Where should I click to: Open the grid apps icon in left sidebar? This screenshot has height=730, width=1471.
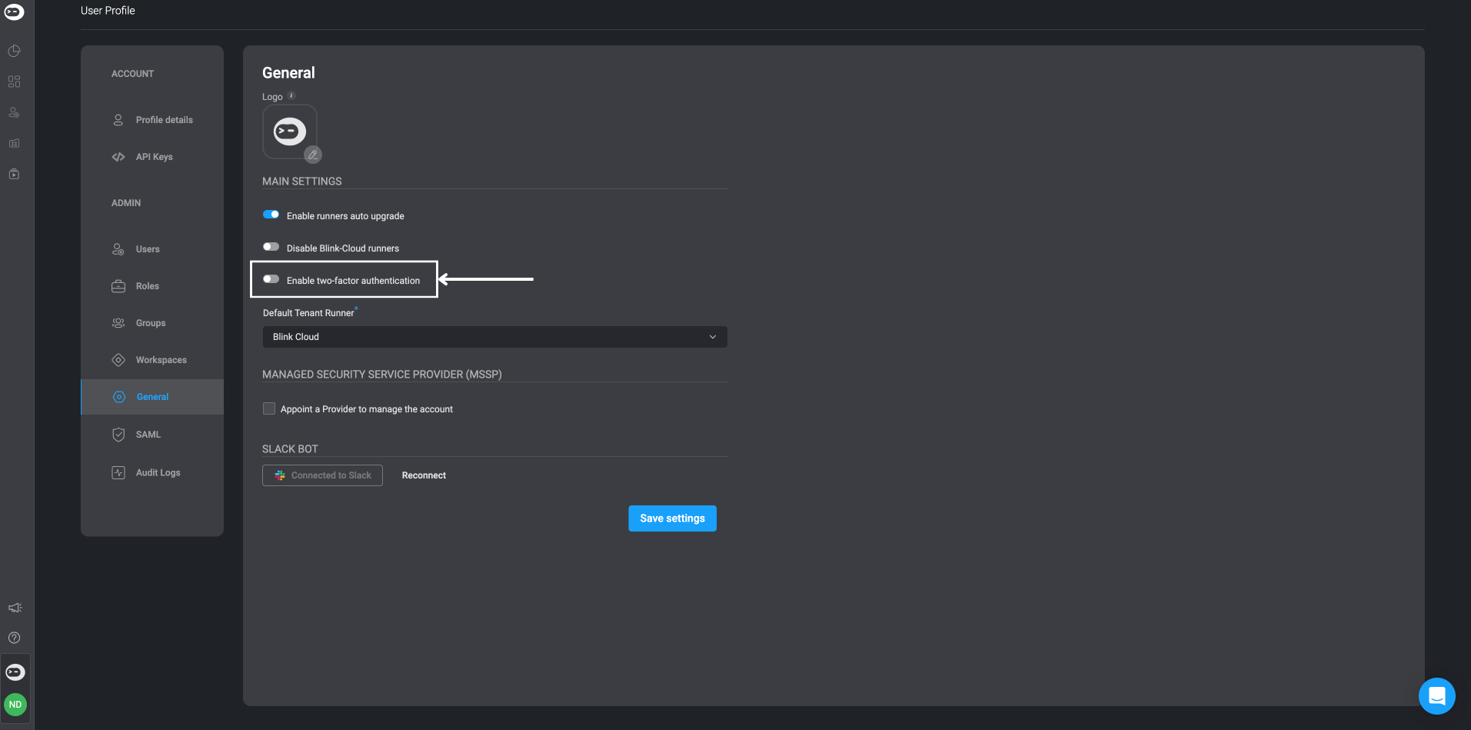click(x=14, y=82)
